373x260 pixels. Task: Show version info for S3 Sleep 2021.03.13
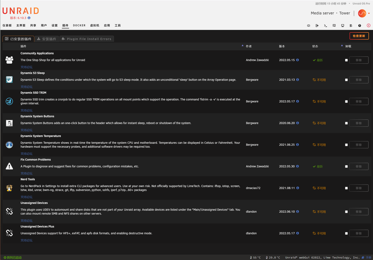[x=297, y=80]
